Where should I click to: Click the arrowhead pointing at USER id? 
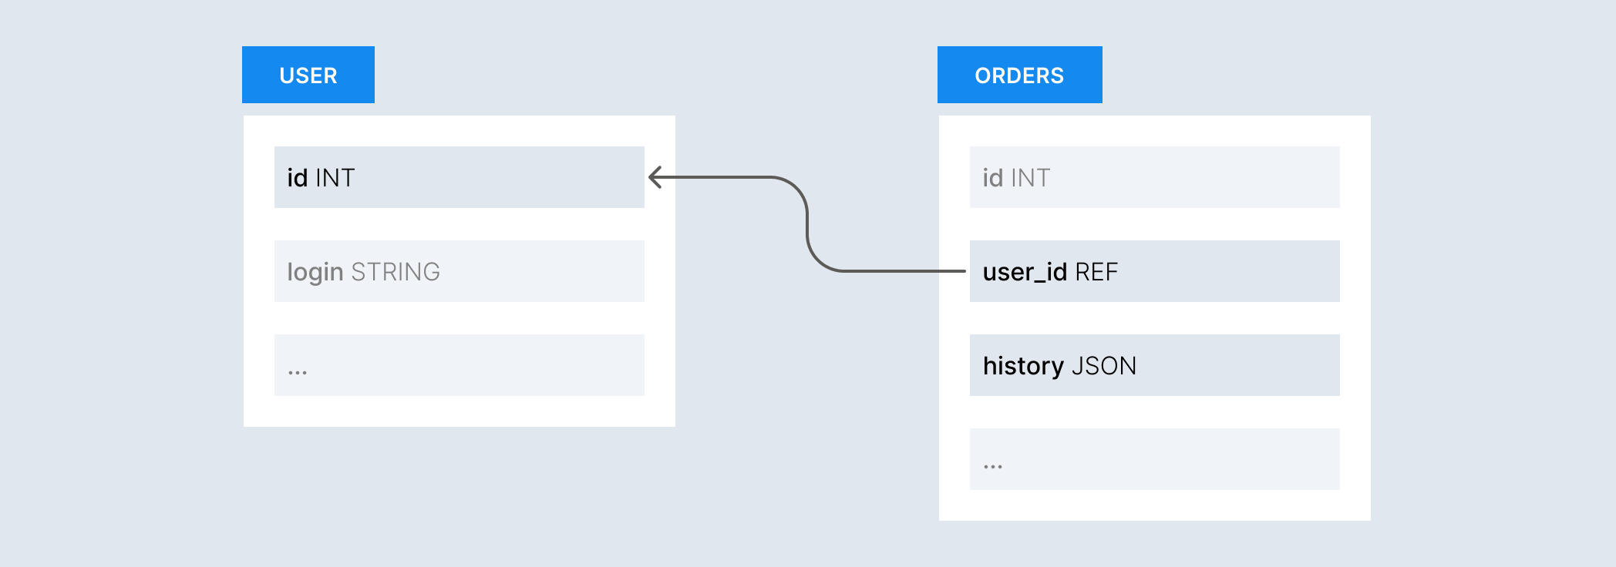(x=655, y=178)
